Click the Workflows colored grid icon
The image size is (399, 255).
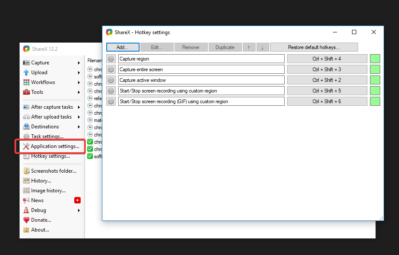[26, 82]
